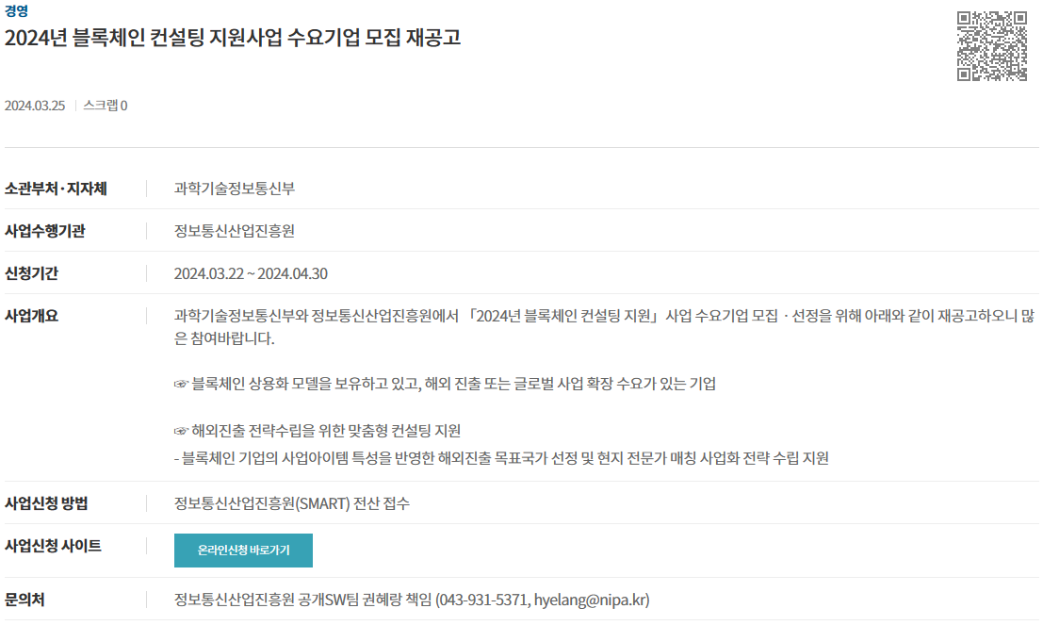Click the 정보통신산업진흥원 agency value
The image size is (1043, 625).
[235, 231]
